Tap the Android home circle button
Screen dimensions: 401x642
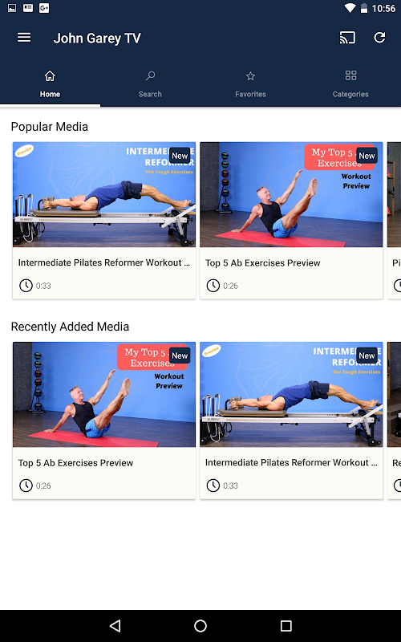click(200, 625)
